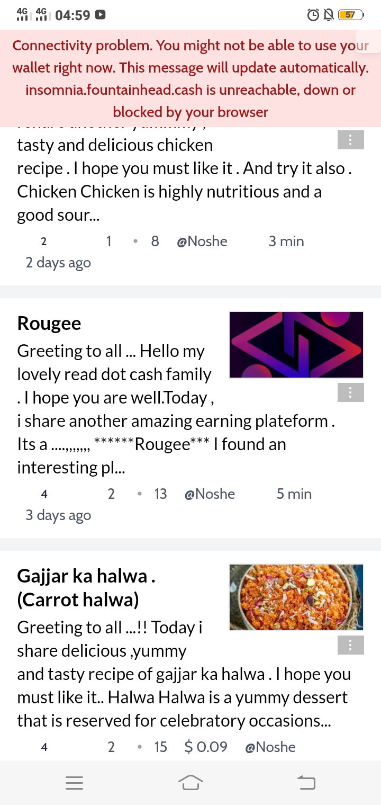Open three-dot menu on chicken recipe post

pos(351,140)
